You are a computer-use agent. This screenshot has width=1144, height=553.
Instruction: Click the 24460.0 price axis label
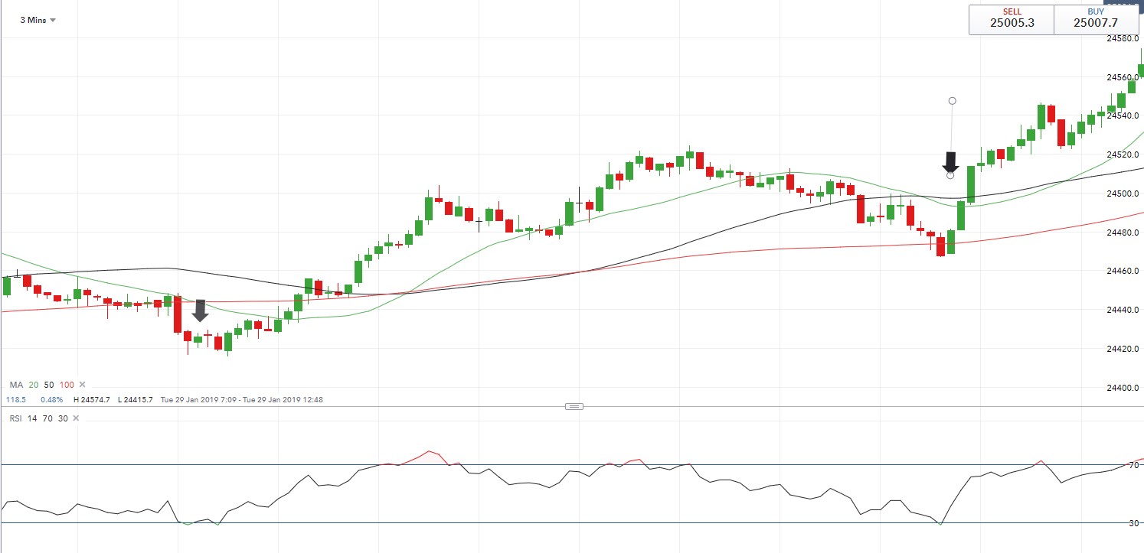(1124, 272)
